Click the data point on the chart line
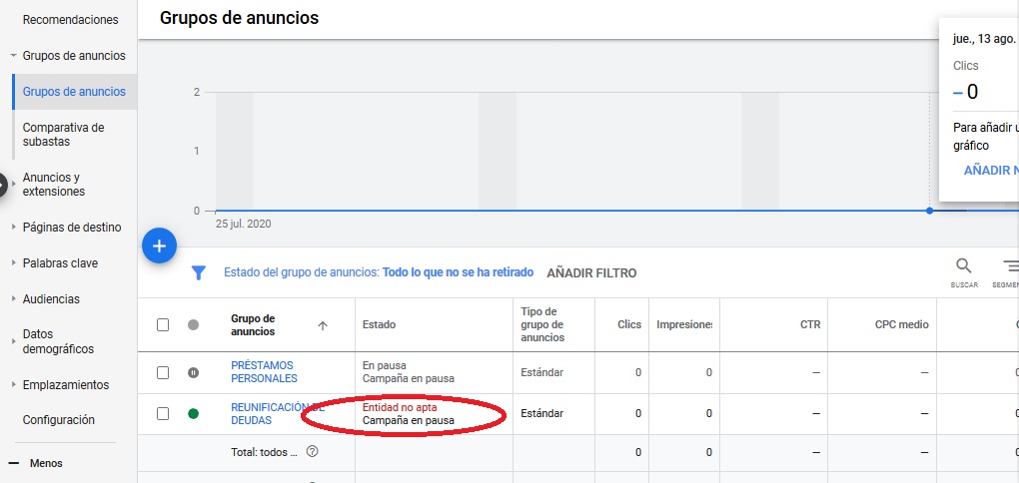The width and height of the screenshot is (1019, 483). click(930, 211)
